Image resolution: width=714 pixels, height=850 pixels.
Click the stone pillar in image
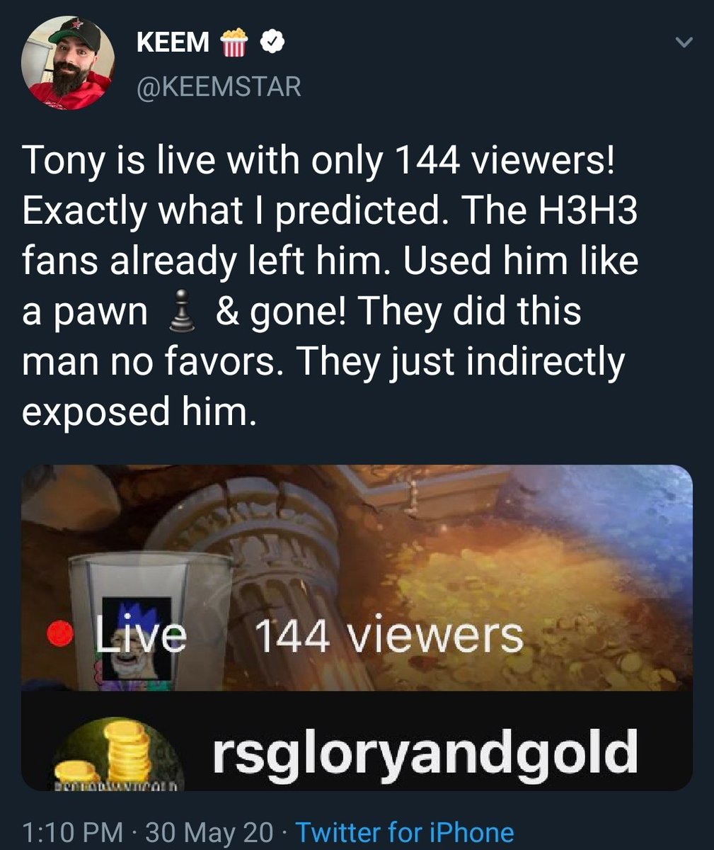tap(262, 567)
